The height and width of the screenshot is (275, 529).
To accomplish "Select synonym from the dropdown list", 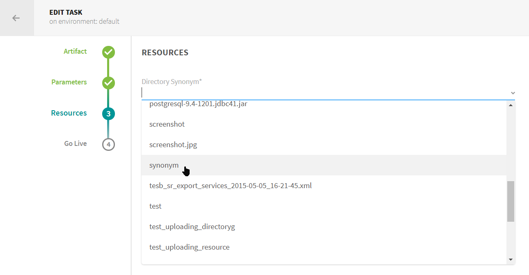I will tap(164, 165).
